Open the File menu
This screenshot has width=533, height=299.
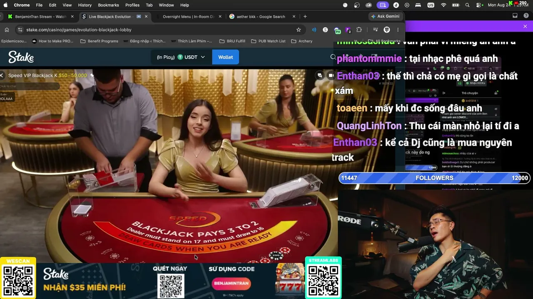[x=39, y=5]
